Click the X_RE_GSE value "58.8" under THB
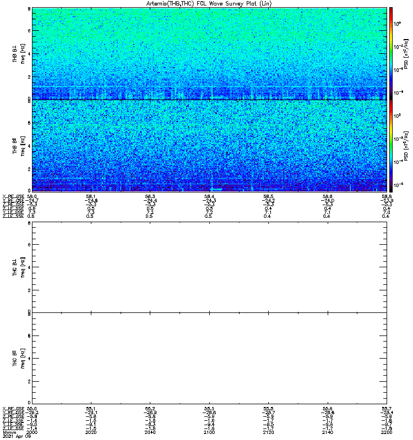The width and height of the screenshot is (413, 440). tap(387, 196)
